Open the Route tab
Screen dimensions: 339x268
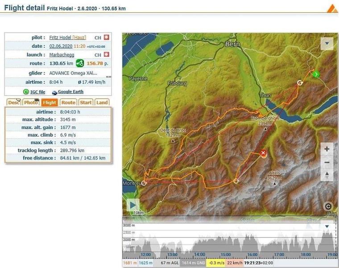(68, 102)
